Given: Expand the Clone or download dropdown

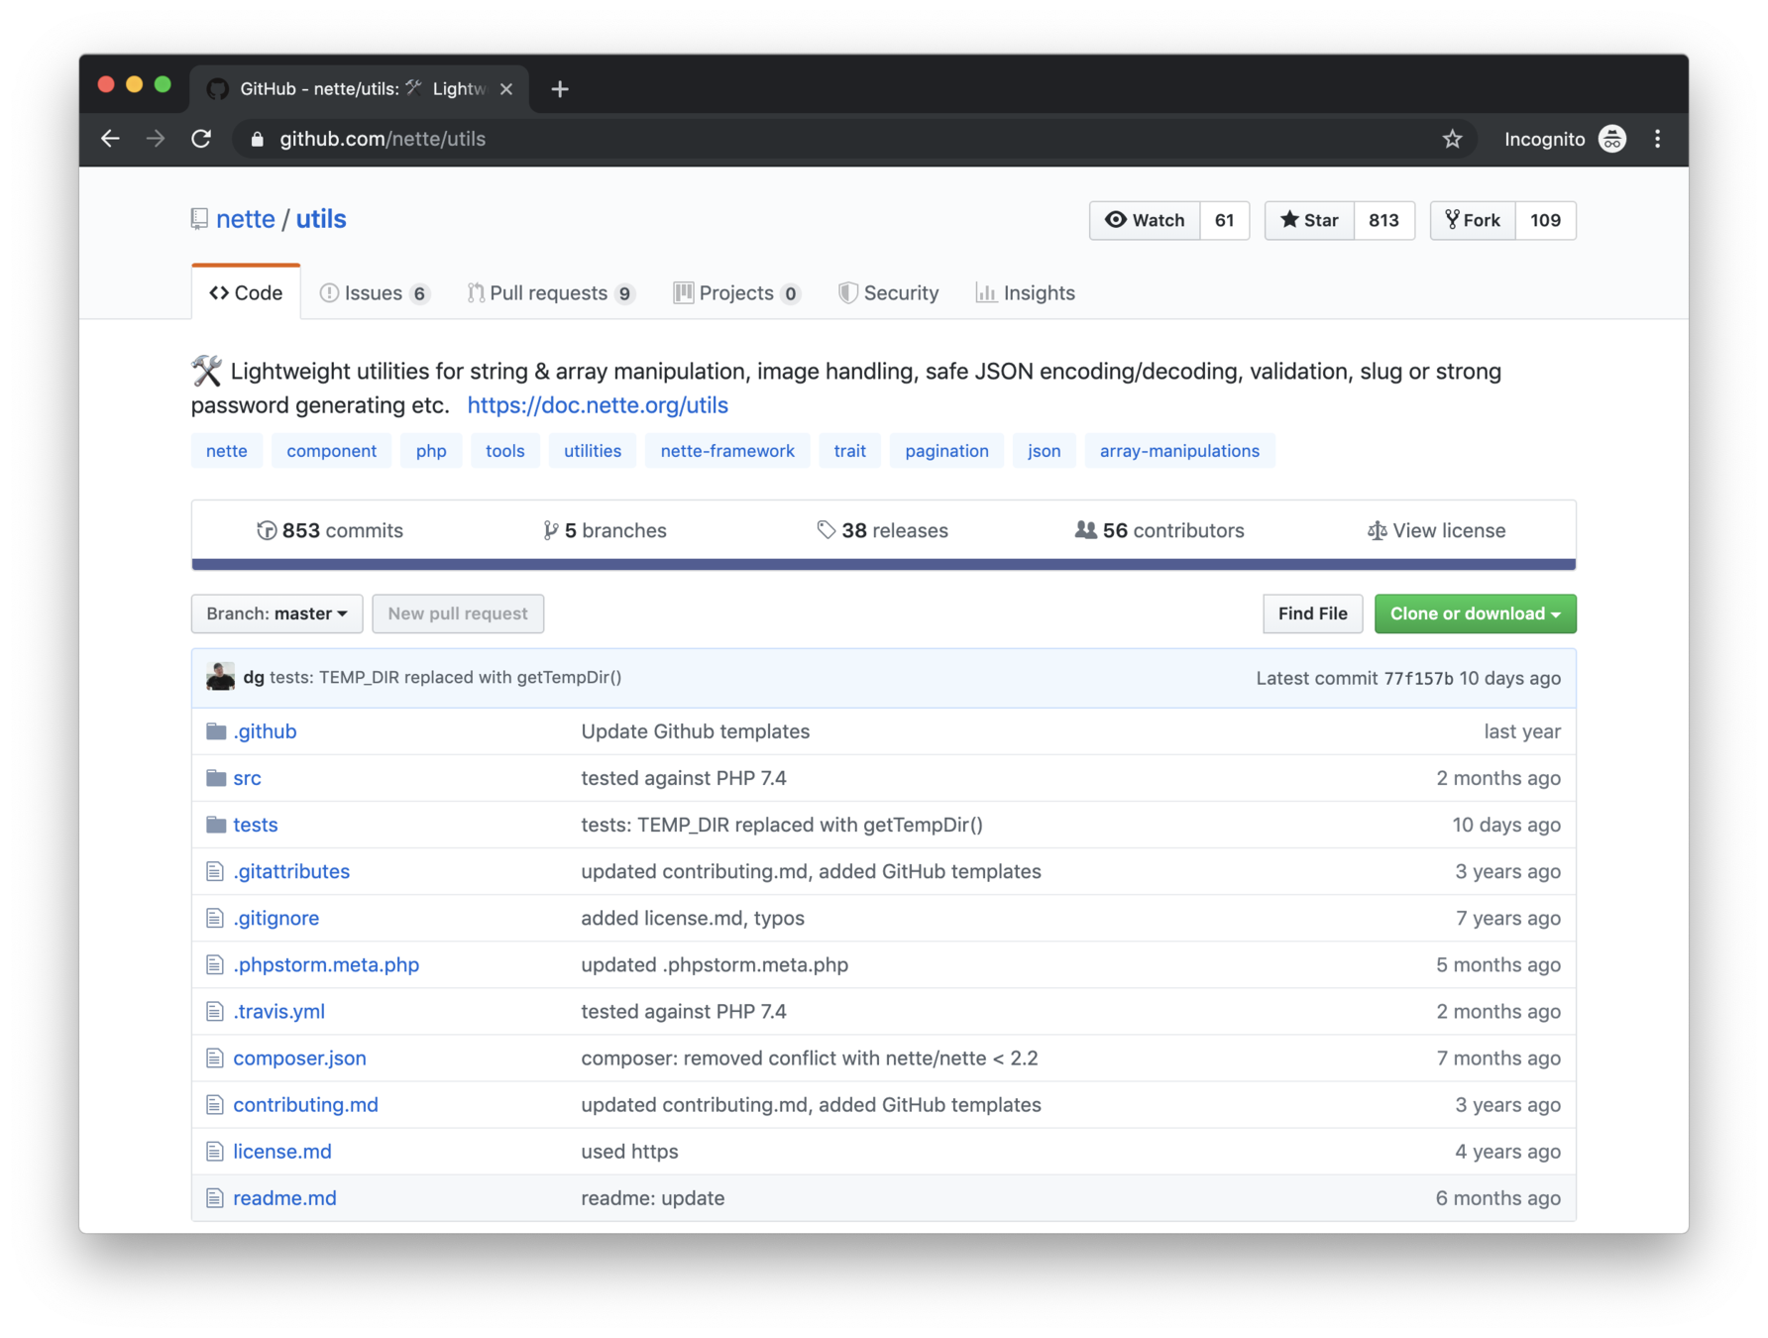Looking at the screenshot, I should pyautogui.click(x=1476, y=613).
